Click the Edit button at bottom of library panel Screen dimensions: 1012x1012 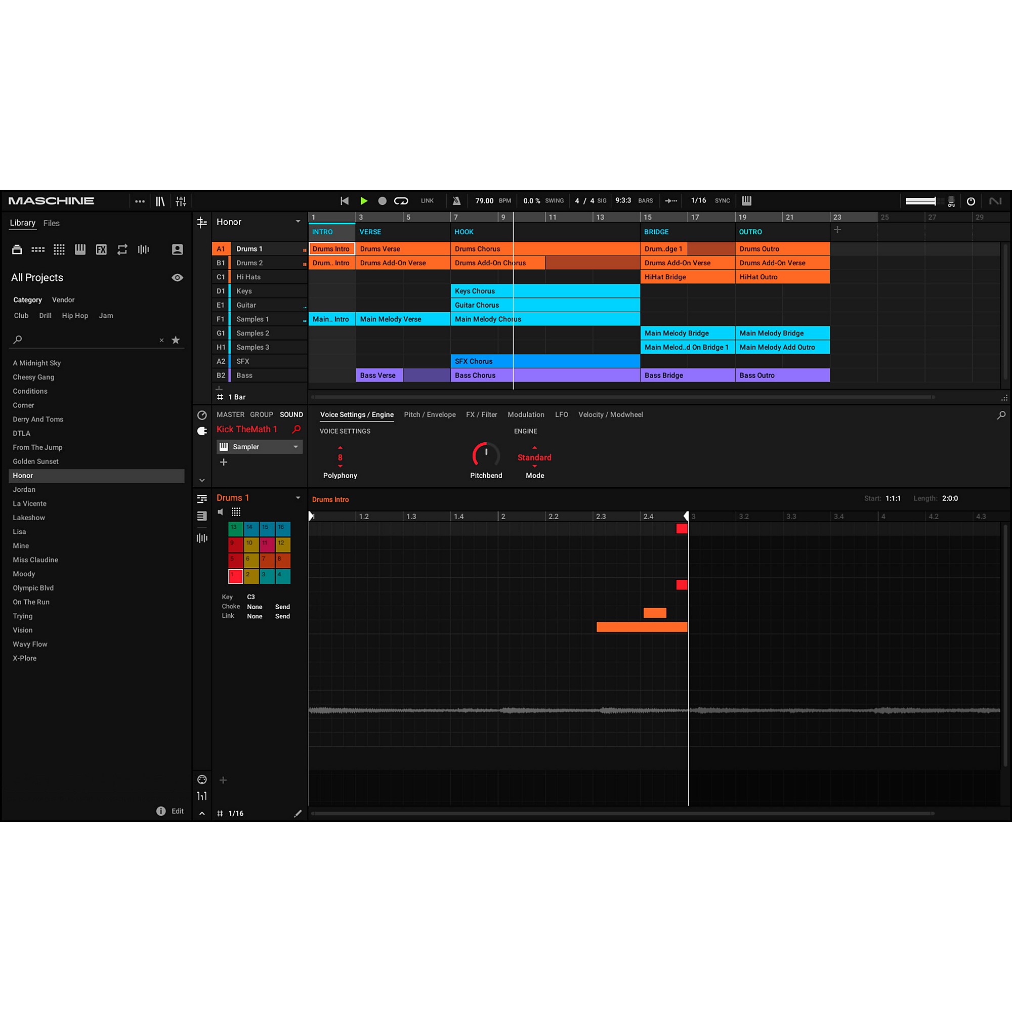point(178,811)
